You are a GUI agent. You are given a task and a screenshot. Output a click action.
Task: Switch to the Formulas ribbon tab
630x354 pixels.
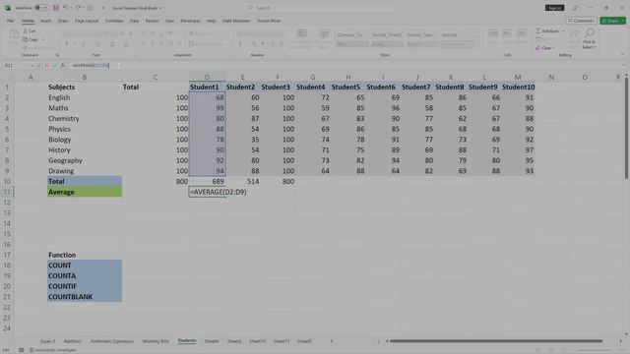114,21
